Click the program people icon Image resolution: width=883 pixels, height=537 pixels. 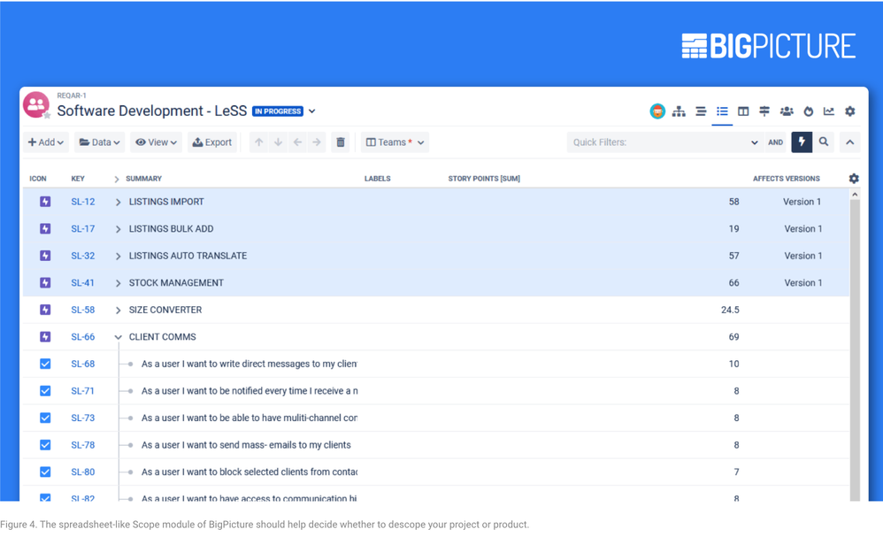36,104
